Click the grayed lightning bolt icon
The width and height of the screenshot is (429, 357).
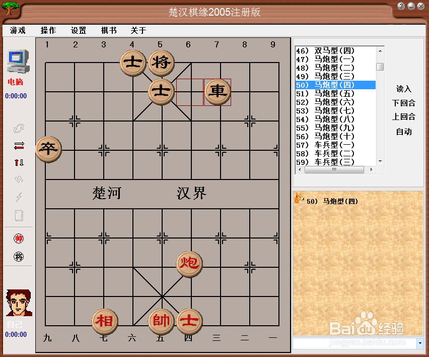click(x=19, y=197)
